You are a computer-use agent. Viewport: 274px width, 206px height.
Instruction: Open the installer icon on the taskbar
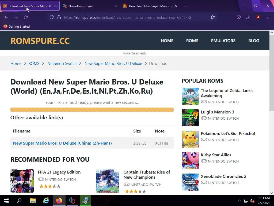(85, 201)
